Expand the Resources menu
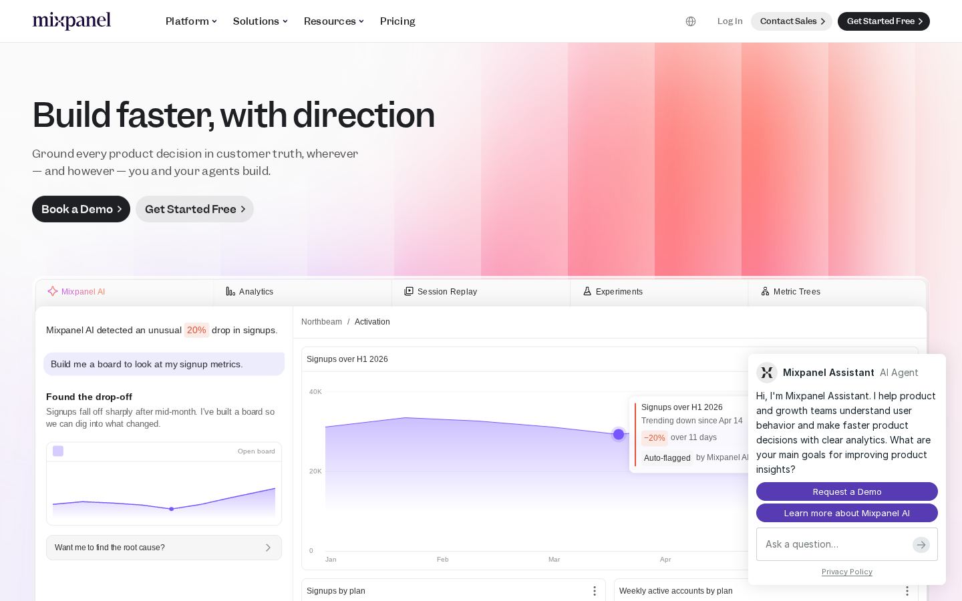Viewport: 962px width, 601px height. pos(334,21)
